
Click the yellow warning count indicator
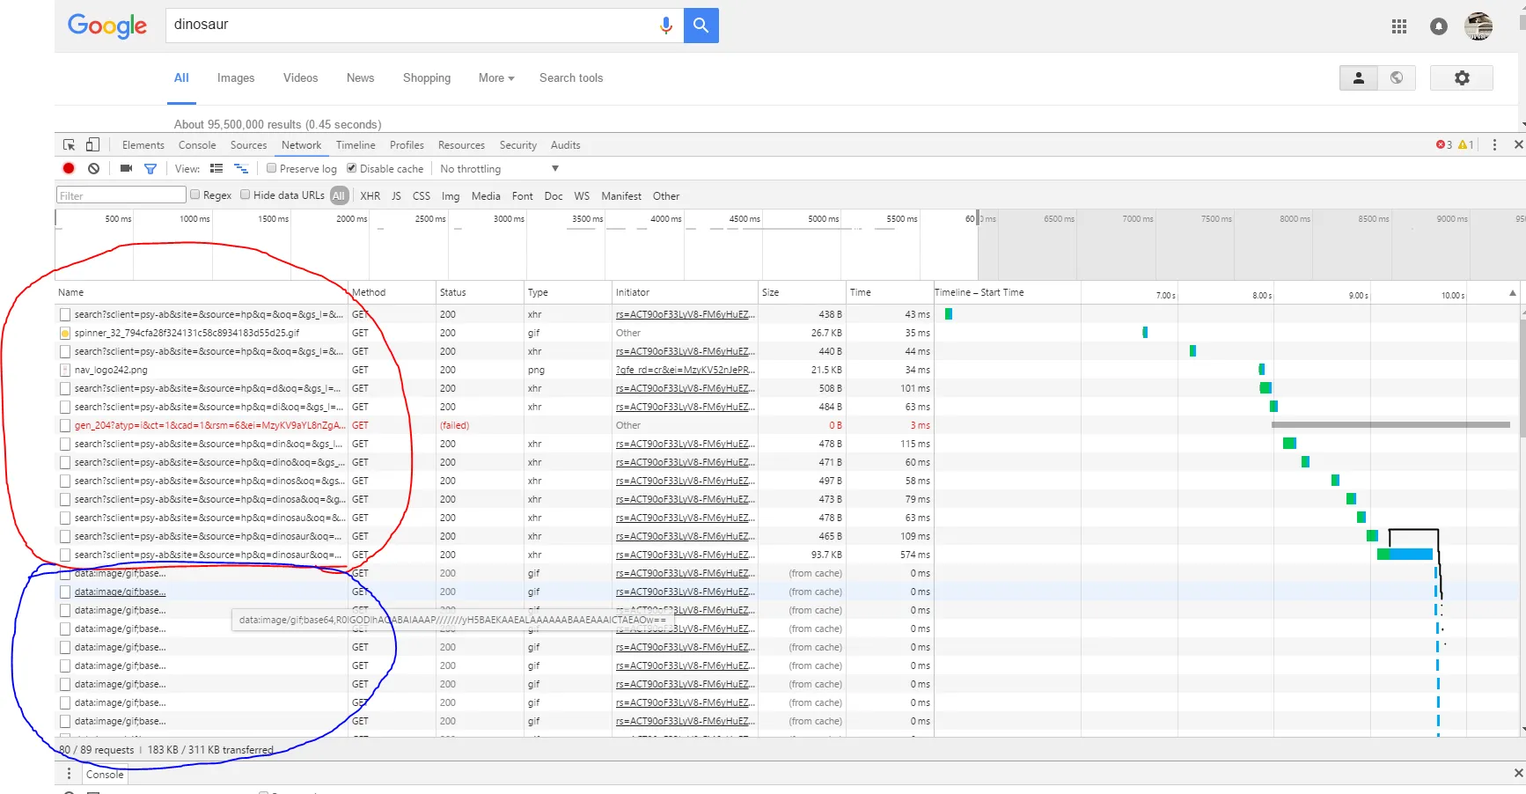click(1465, 145)
